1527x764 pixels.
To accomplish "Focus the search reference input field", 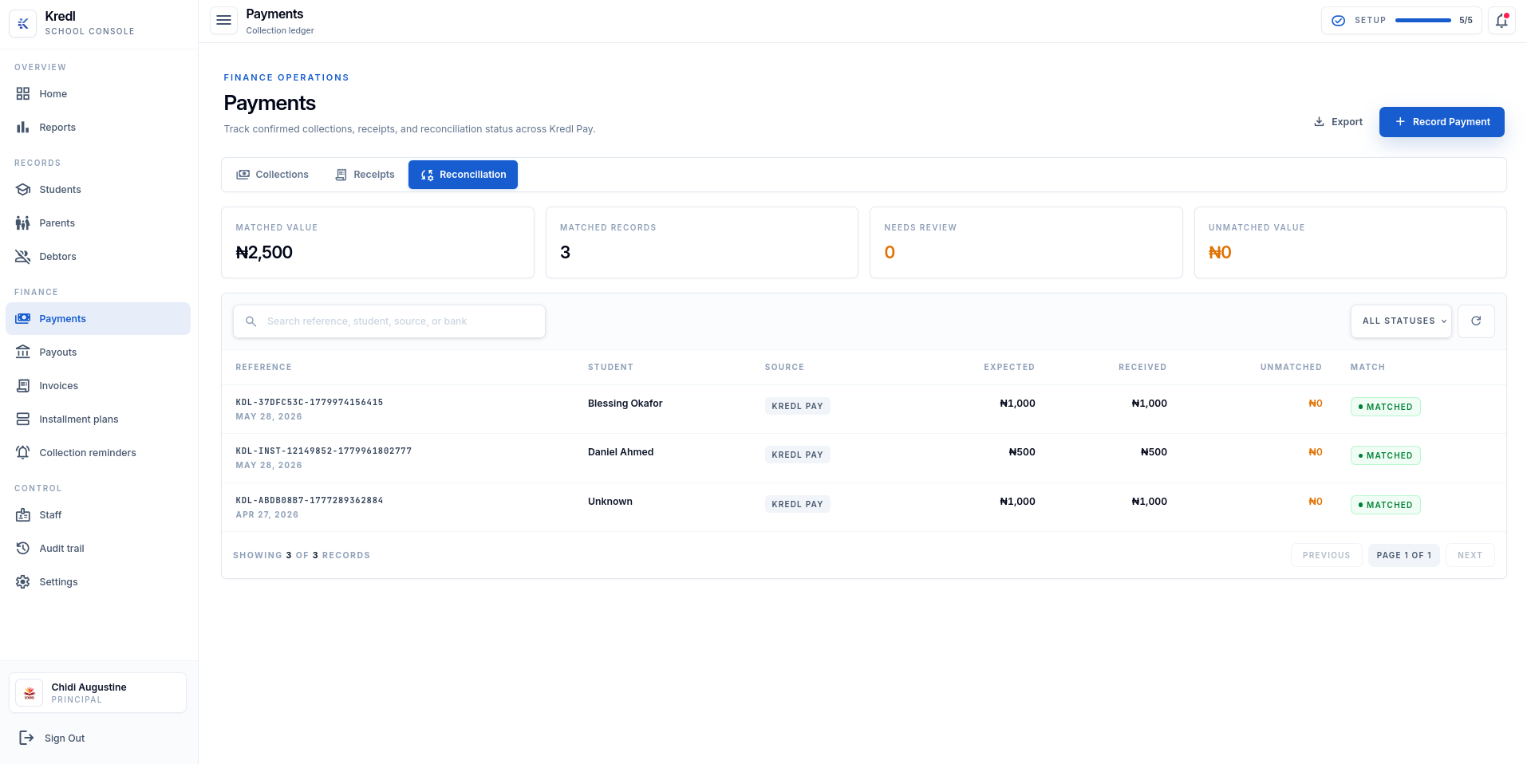I will click(389, 321).
